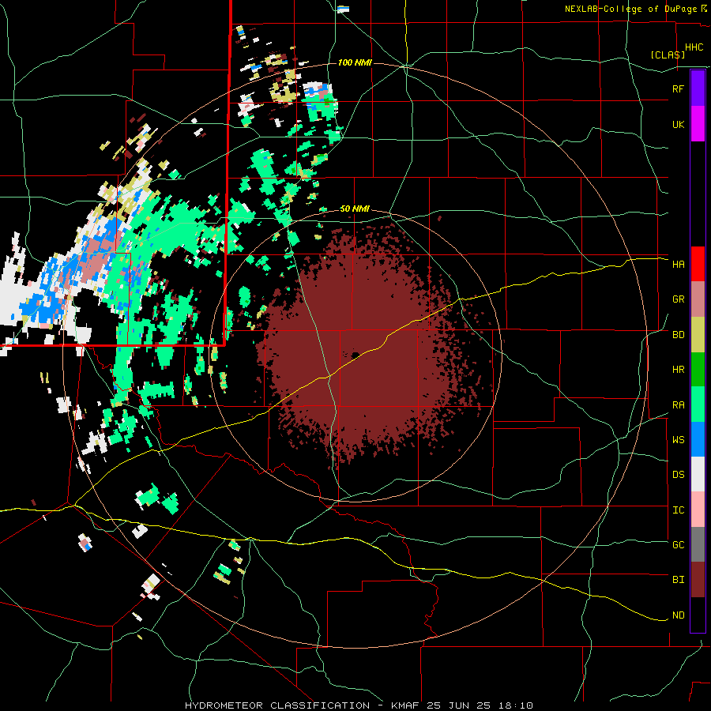711x711 pixels.
Task: Click the BD legend label
Action: point(678,335)
